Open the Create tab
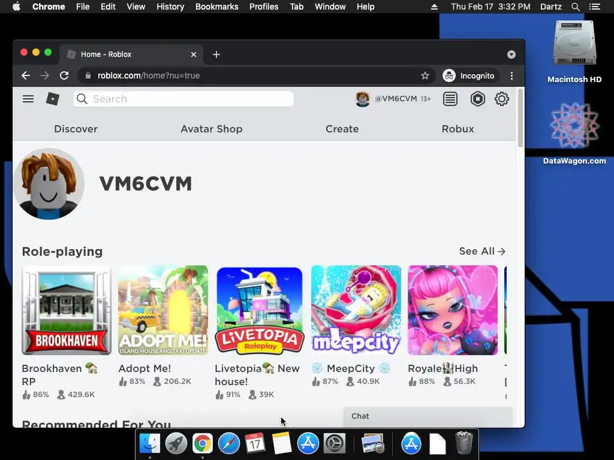614x460 pixels. [x=342, y=129]
